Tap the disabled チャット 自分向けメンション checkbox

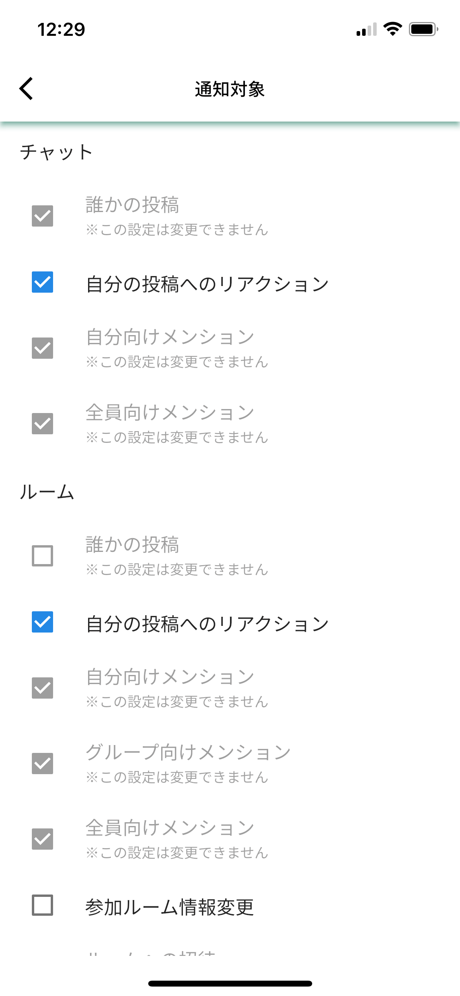click(42, 348)
